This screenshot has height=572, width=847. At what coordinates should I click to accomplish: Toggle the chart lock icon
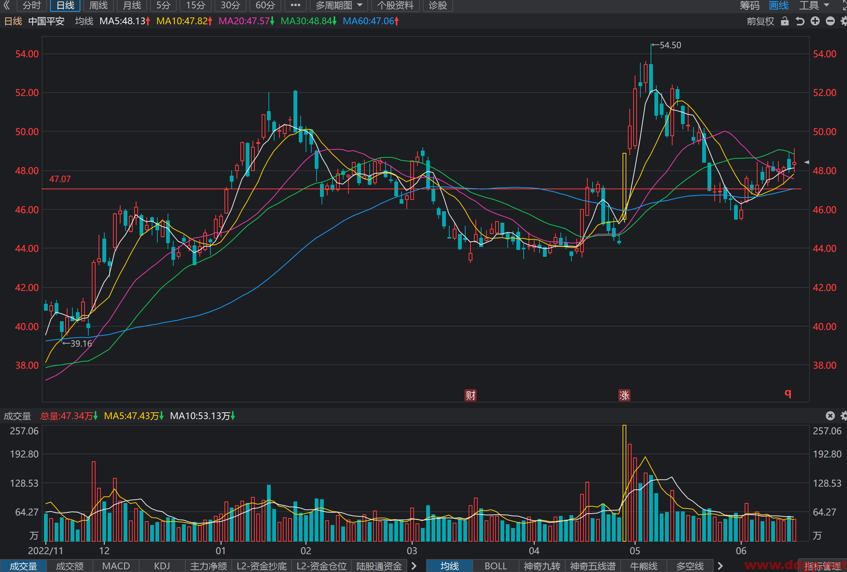[785, 21]
